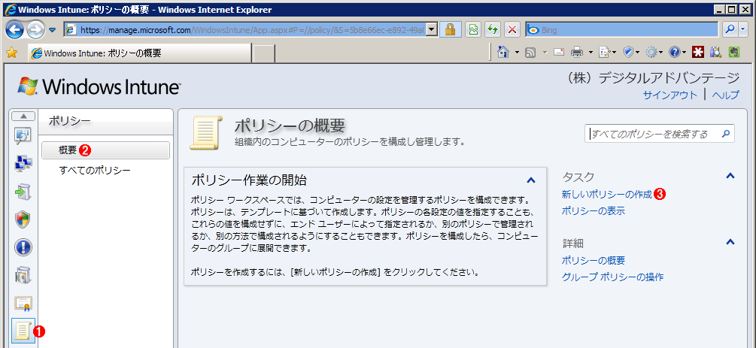Open the Licenses certificate icon in sidebar
756x348 pixels.
pyautogui.click(x=23, y=303)
